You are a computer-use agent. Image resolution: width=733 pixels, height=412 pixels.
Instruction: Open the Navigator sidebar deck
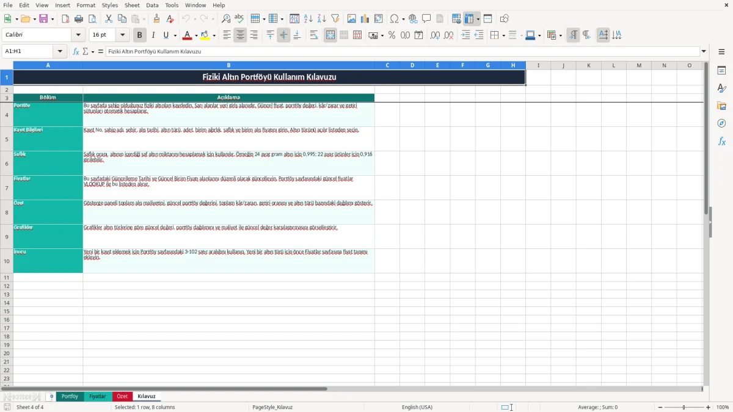[x=721, y=123]
